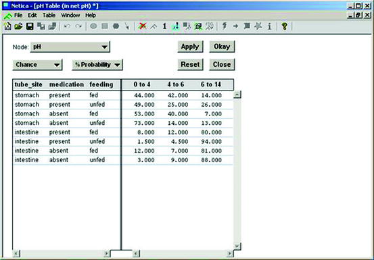Open the File menu
The image size is (374, 260).
pyautogui.click(x=18, y=16)
